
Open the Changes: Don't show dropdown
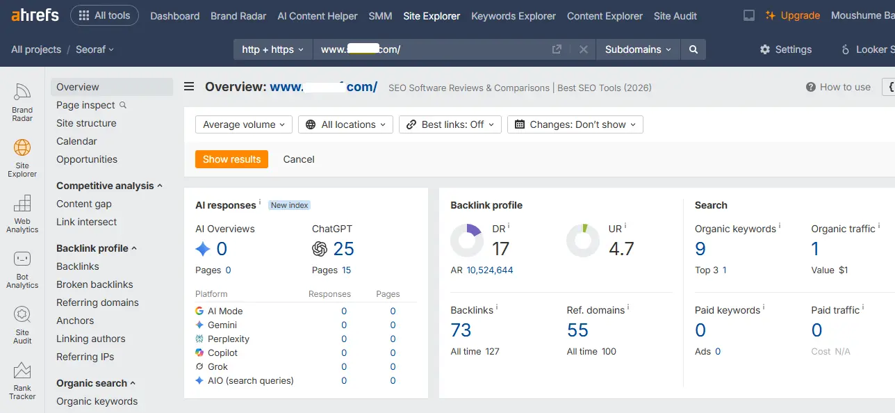pyautogui.click(x=575, y=124)
